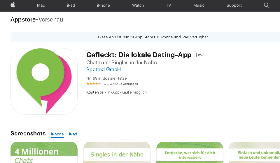This screenshot has width=280, height=163.
Task: Click the 17+ age rating badge
Action: click(200, 55)
